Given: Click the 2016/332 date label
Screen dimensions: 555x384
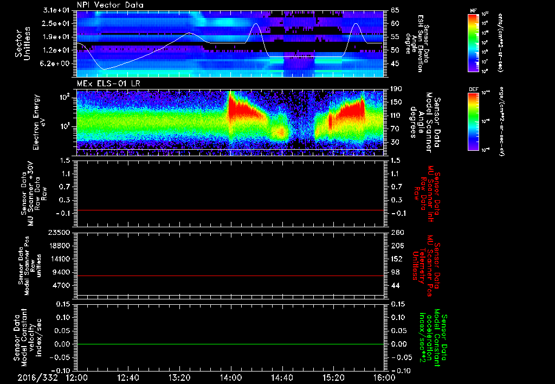Looking at the screenshot, I should tap(37, 377).
